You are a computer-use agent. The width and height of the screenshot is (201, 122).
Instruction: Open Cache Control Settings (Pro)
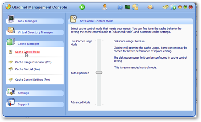click(x=32, y=80)
